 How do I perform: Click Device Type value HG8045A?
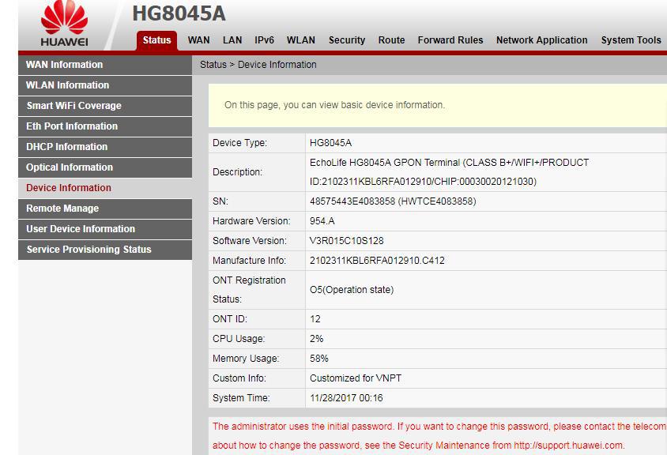tap(330, 143)
